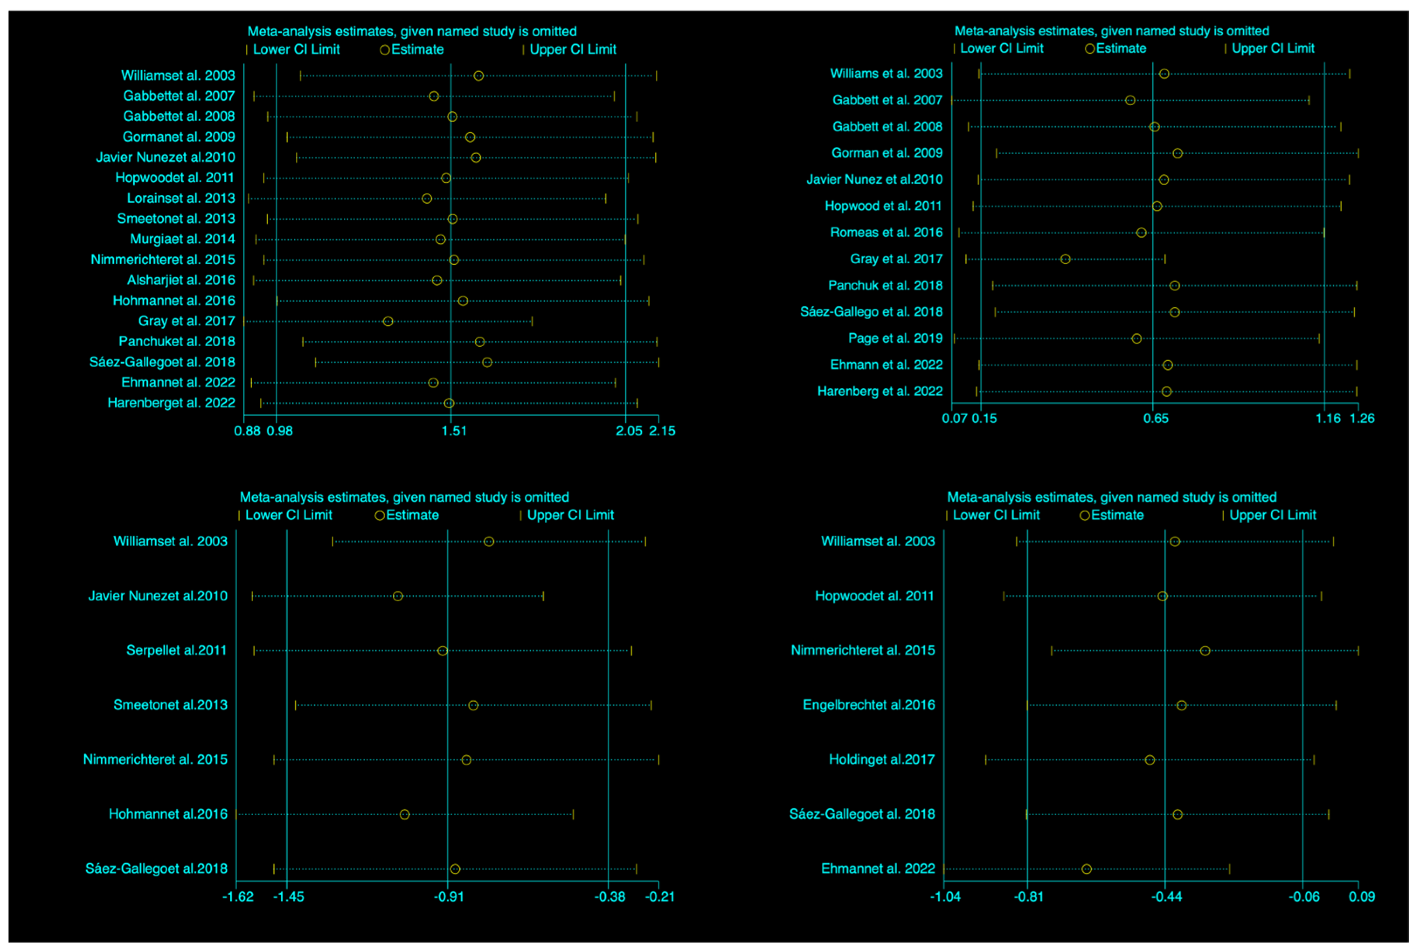Click the lower CI tick on the Holdinget al.2017 row
Screen dimensions: 1418x948
click(986, 760)
